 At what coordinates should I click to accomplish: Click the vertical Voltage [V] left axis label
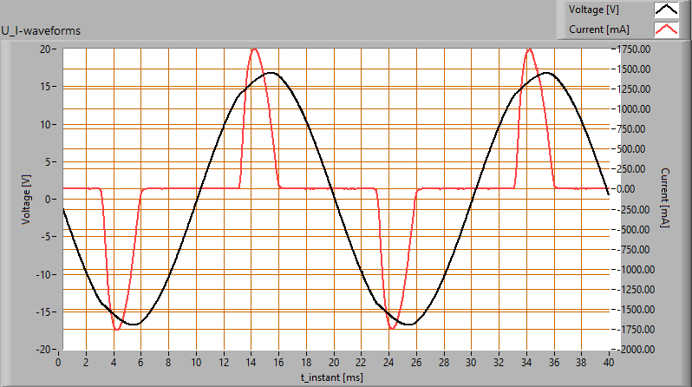(x=26, y=199)
